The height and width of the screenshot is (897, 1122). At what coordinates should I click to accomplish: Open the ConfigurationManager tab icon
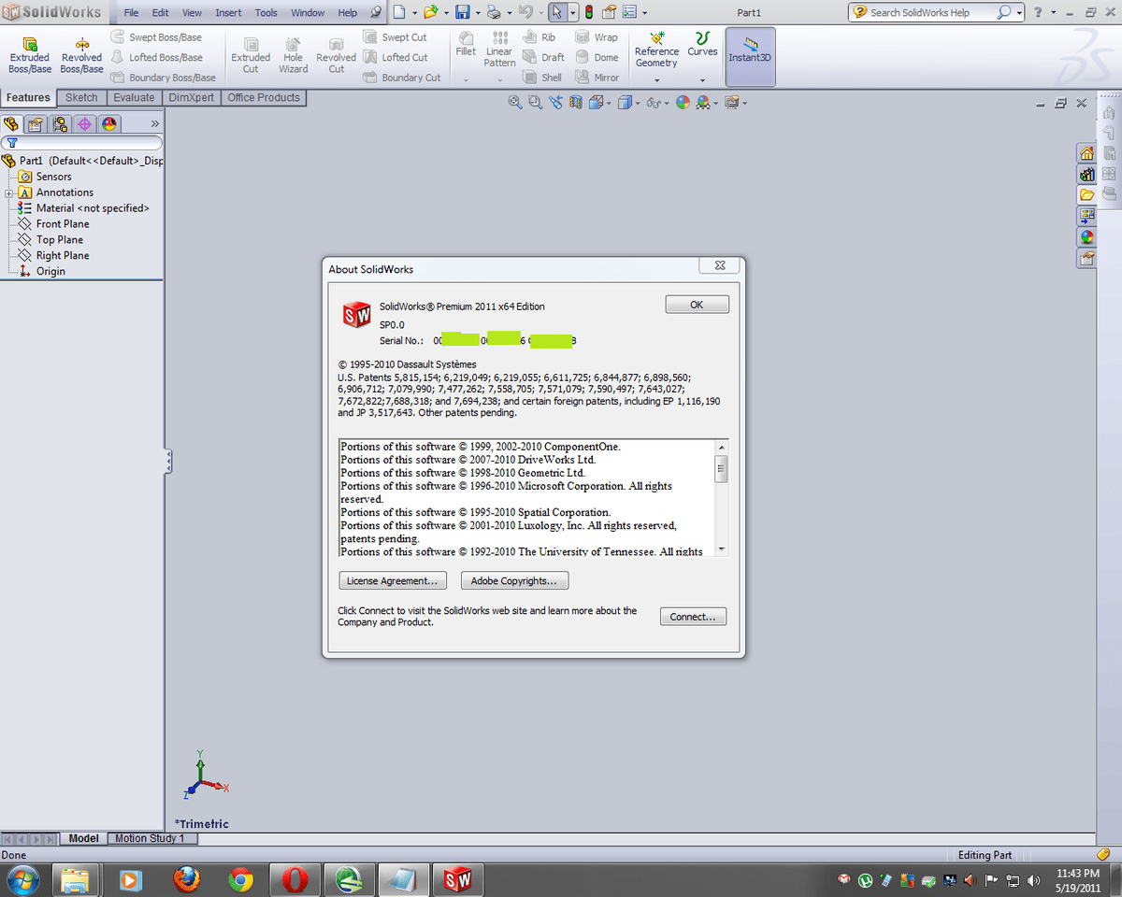[60, 123]
